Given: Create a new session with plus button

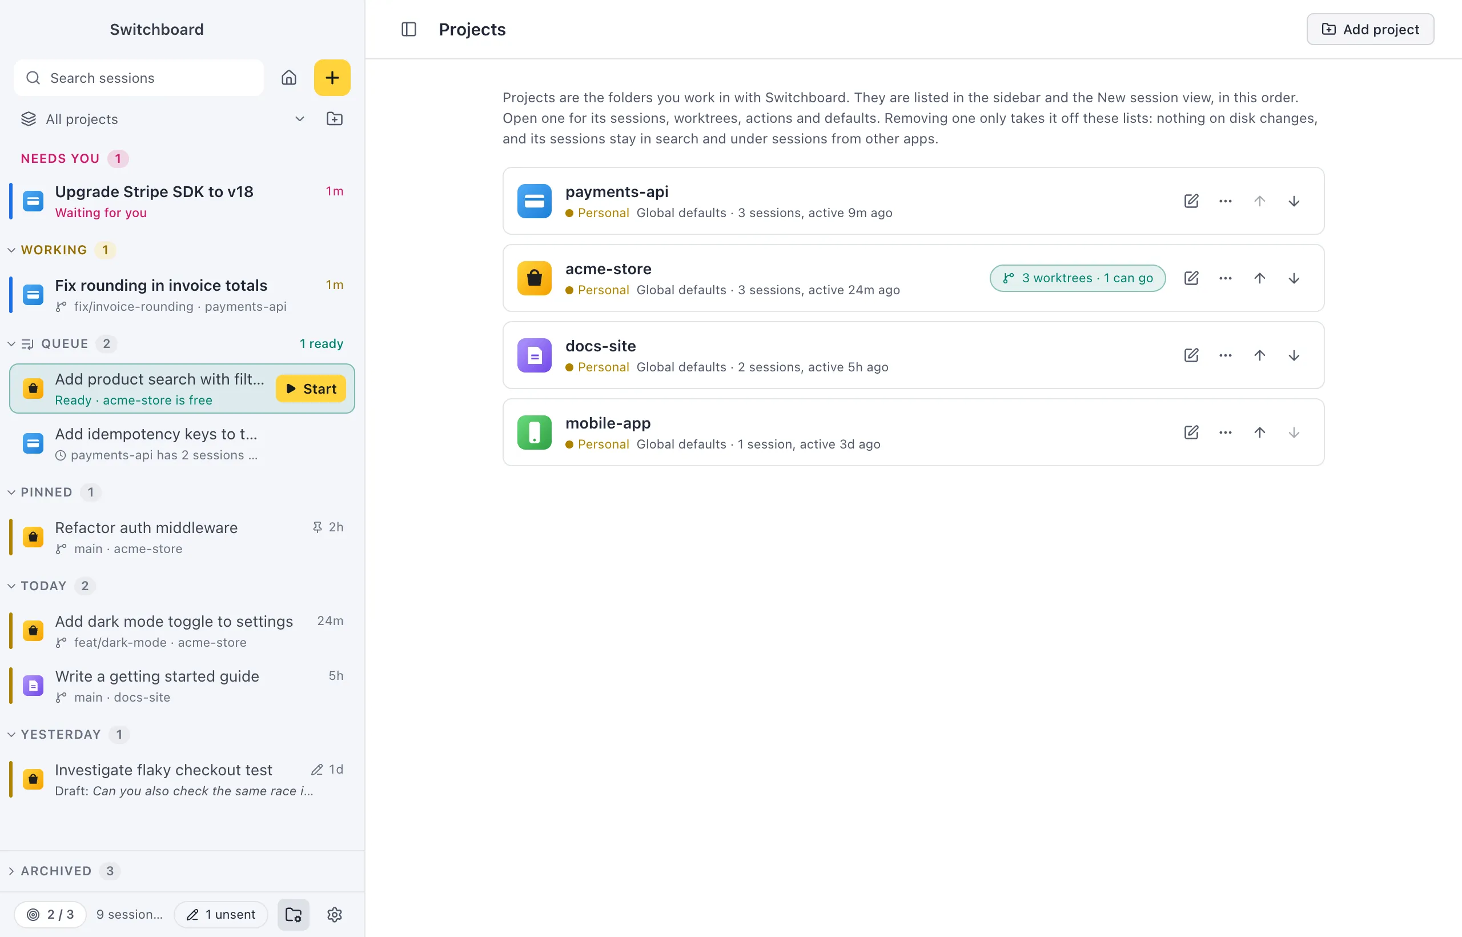Looking at the screenshot, I should pyautogui.click(x=332, y=78).
